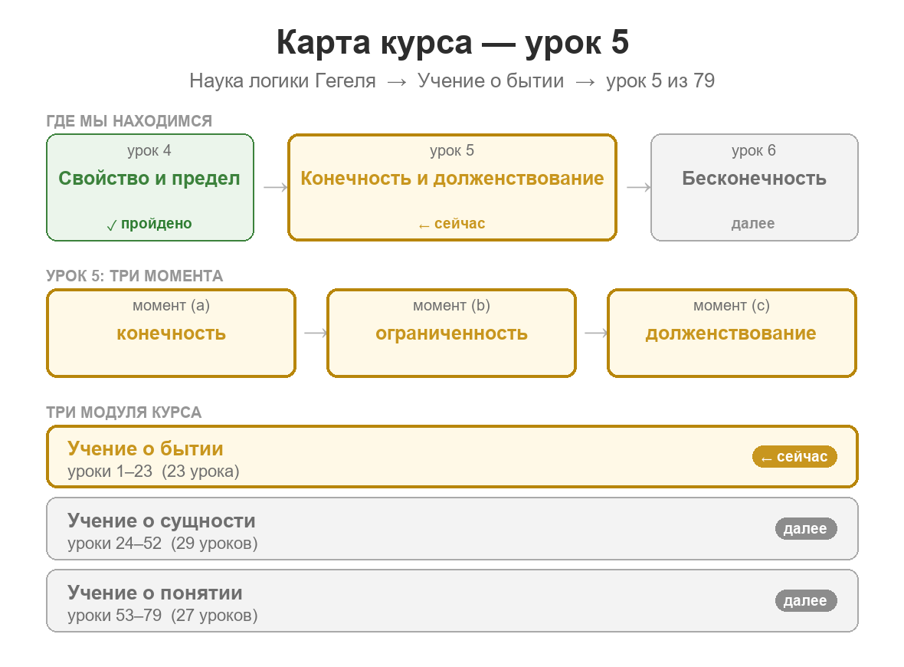
Task: Click the "урок 4" label
Action: 149,150
